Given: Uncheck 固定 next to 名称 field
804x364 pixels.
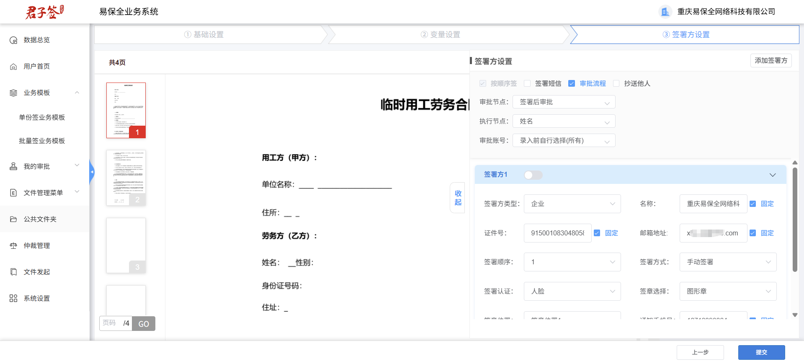Looking at the screenshot, I should (752, 204).
